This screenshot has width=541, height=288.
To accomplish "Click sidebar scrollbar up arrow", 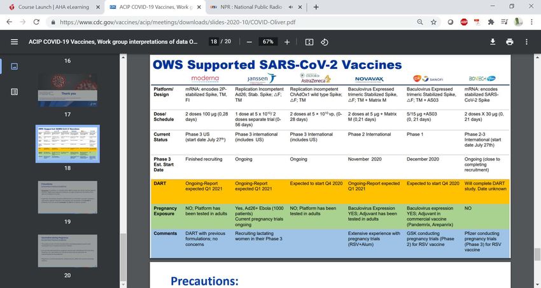I will [x=123, y=57].
